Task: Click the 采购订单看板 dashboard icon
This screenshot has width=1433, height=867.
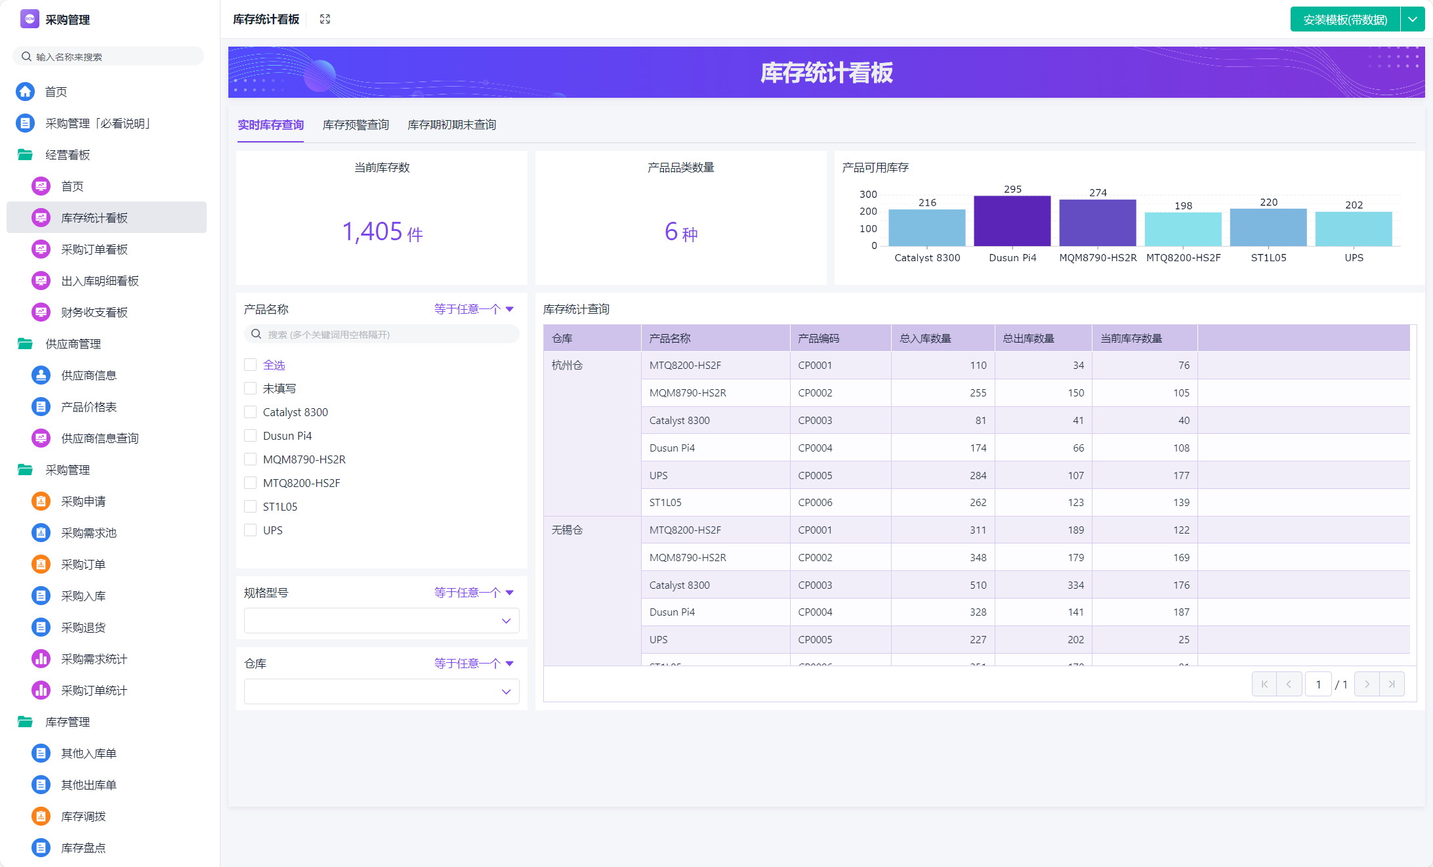Action: (x=41, y=249)
